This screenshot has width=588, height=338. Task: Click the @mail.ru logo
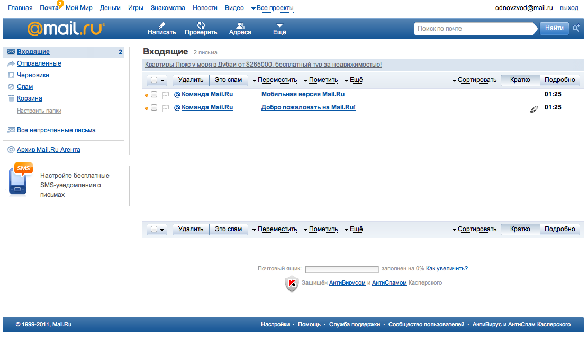pos(66,29)
